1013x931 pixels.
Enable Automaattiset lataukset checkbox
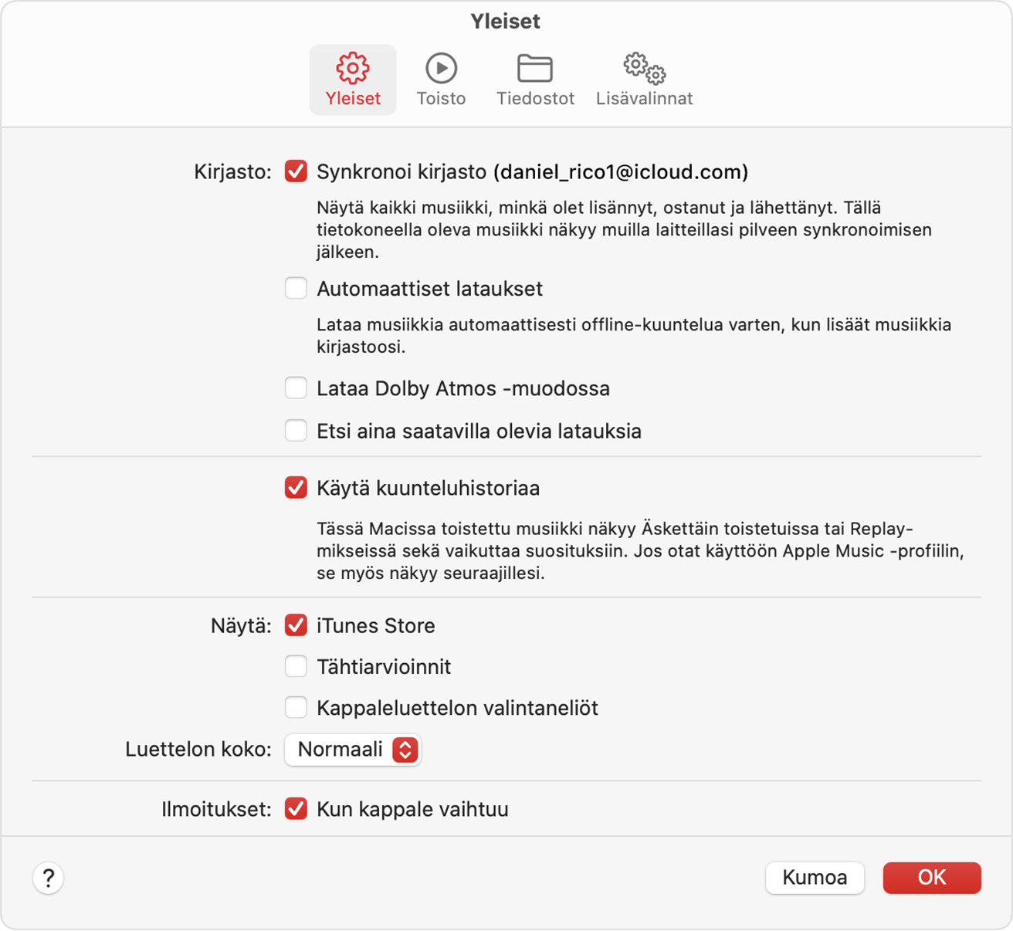click(x=296, y=289)
